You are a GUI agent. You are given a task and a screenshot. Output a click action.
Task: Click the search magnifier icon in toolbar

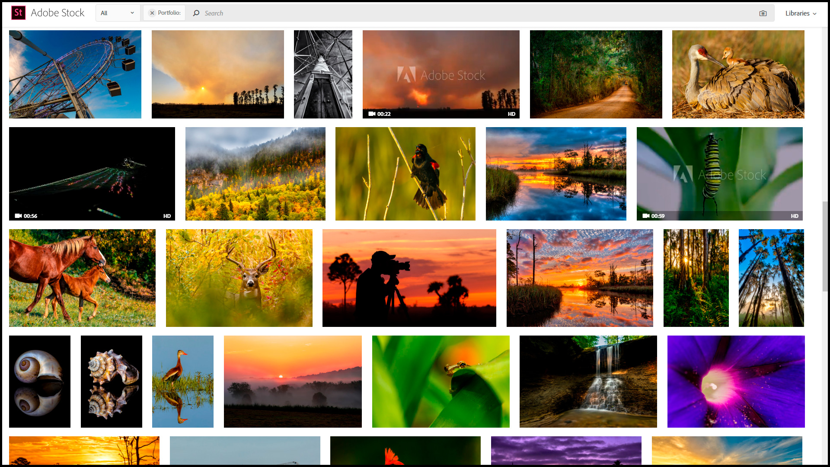click(196, 13)
